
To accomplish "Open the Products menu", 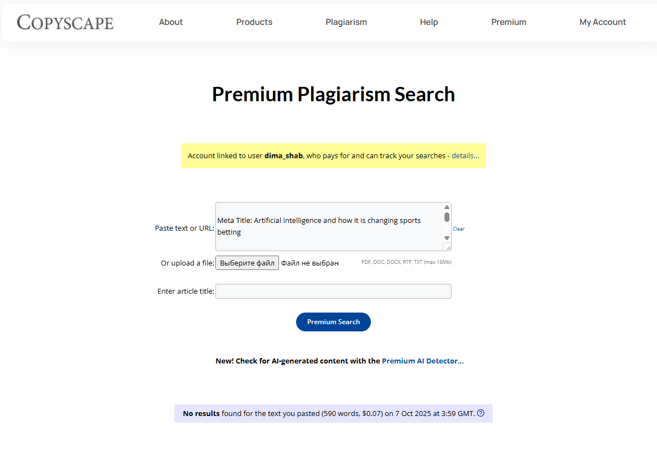I will tap(254, 22).
